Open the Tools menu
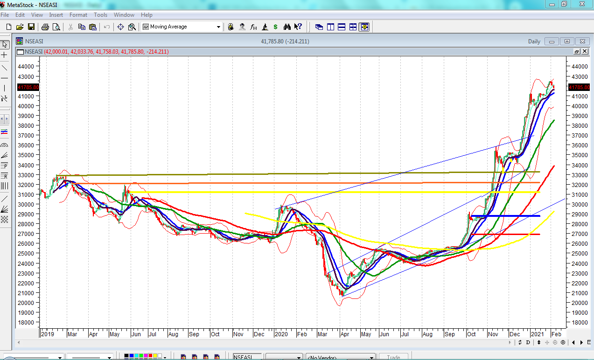This screenshot has height=360, width=594. 100,15
